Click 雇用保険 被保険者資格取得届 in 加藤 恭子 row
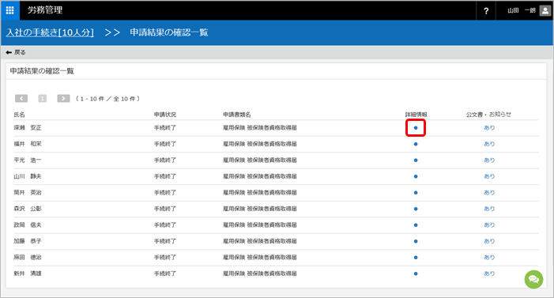The height and width of the screenshot is (298, 554). tap(260, 241)
